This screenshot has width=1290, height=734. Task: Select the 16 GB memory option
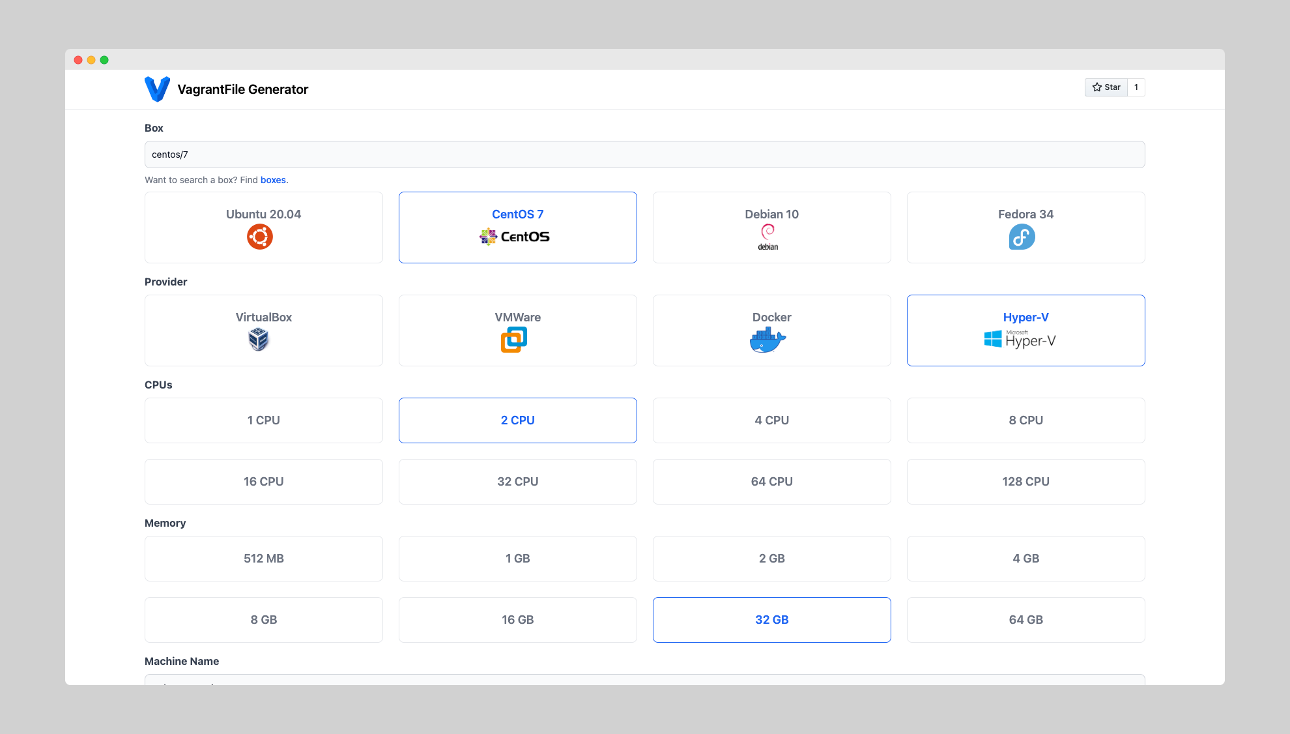tap(517, 620)
